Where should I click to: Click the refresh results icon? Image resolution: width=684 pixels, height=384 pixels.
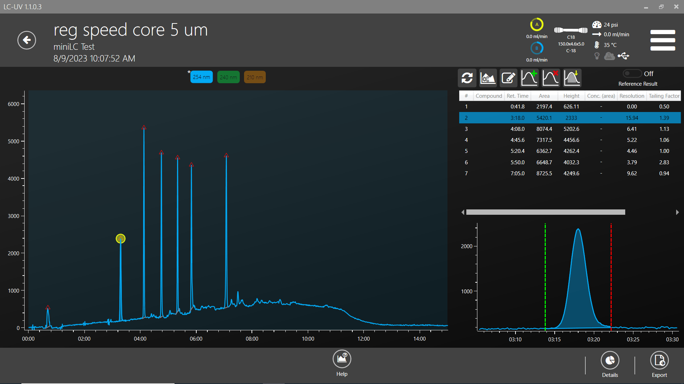[x=467, y=78]
